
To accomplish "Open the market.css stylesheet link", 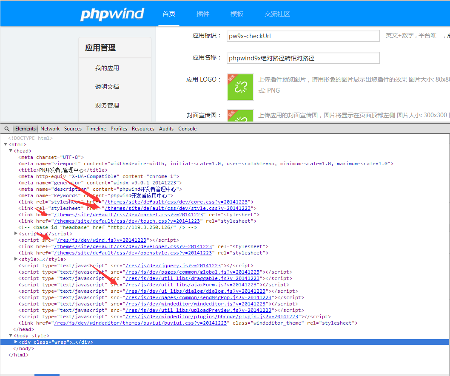I will point(128,215).
